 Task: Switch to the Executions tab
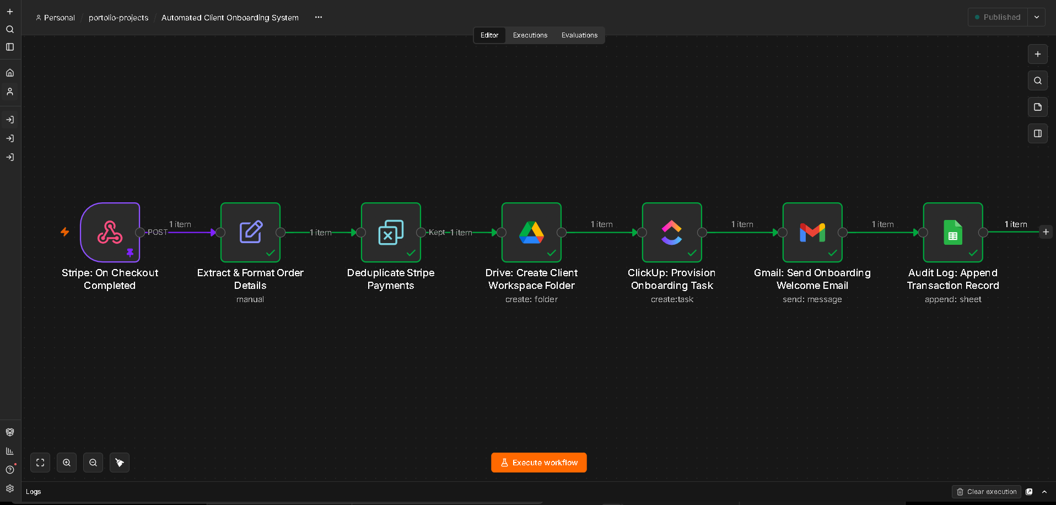click(x=530, y=35)
